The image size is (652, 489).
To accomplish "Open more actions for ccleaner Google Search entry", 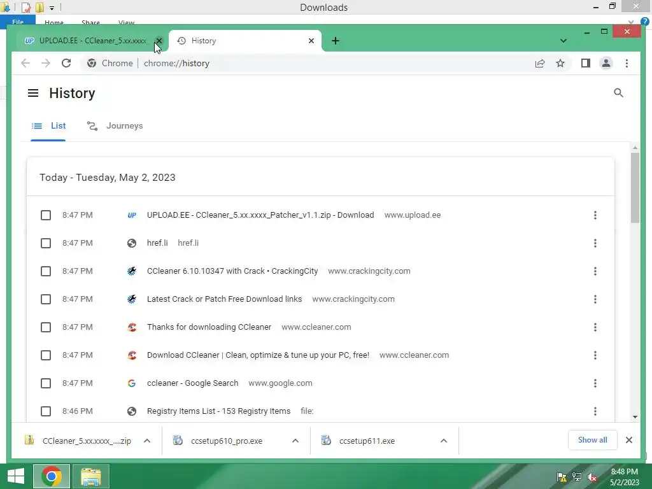I will click(x=595, y=383).
